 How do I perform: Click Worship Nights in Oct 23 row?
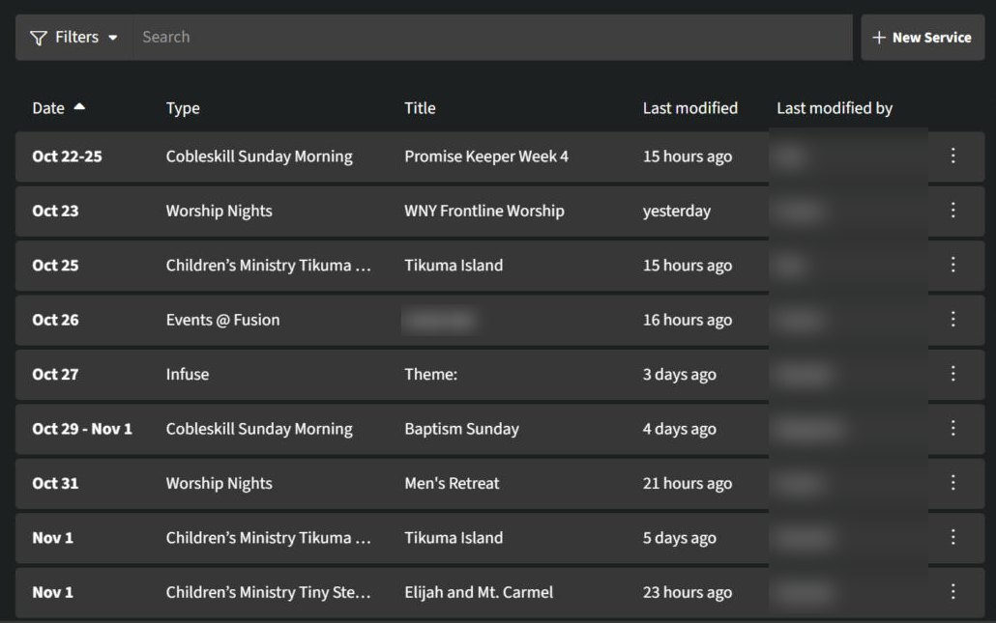[220, 212]
